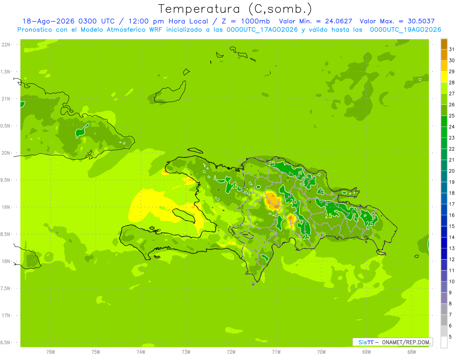Screen dimensions: 462x357
Task: Click the yellow 28 degree legend swatch
Action: pos(444,77)
